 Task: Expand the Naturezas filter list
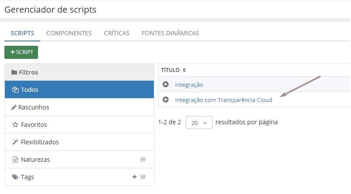click(143, 160)
